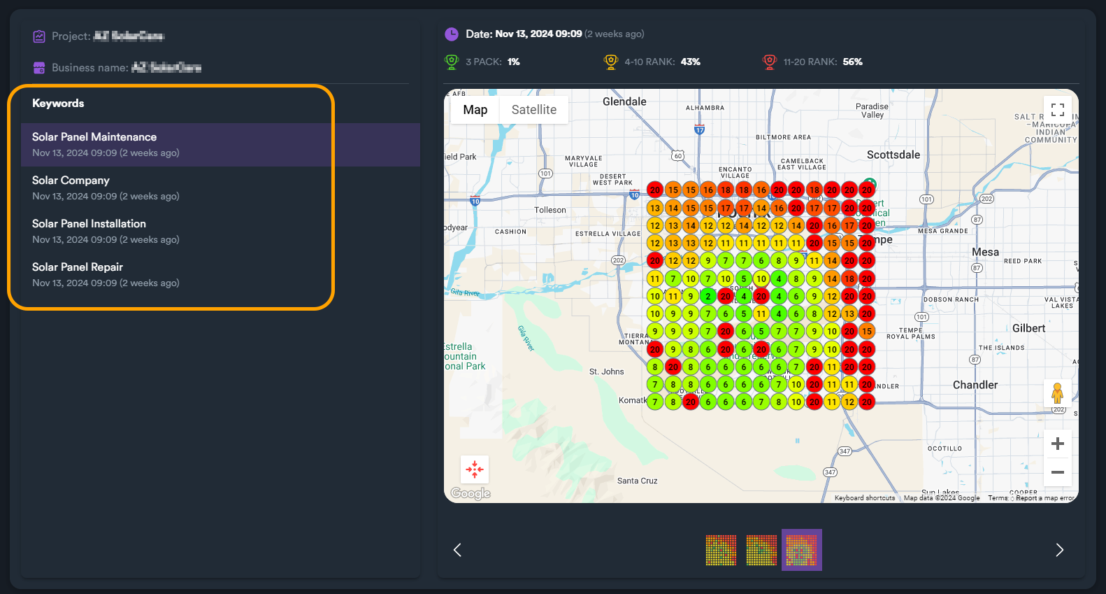Open Keyboard shortcuts on map
The height and width of the screenshot is (594, 1106).
point(865,498)
